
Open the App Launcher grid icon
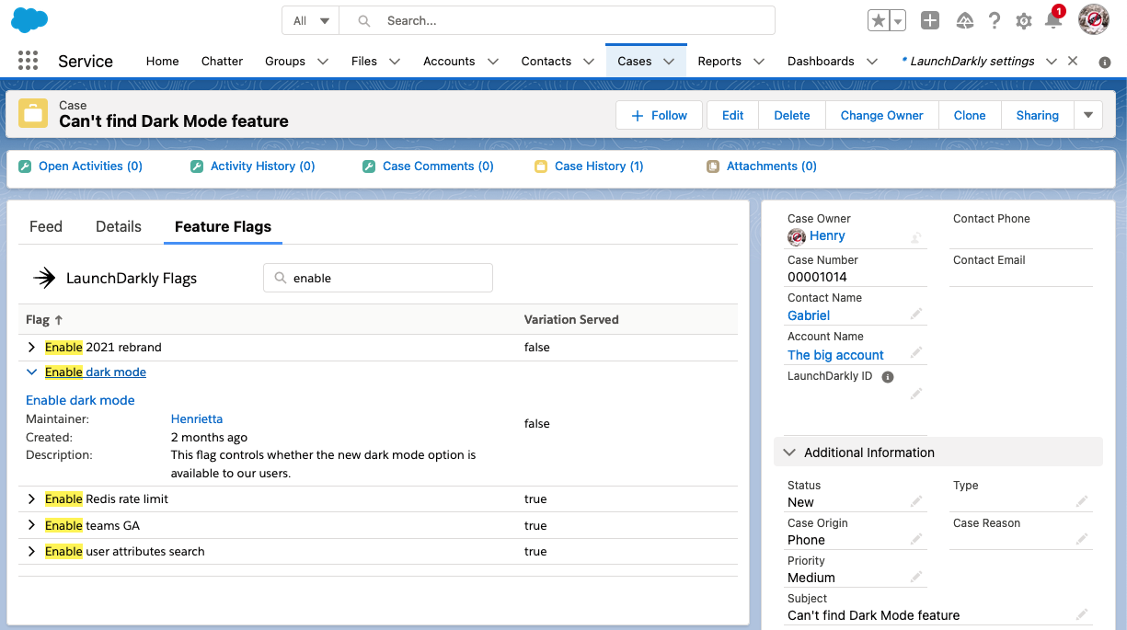(28, 61)
